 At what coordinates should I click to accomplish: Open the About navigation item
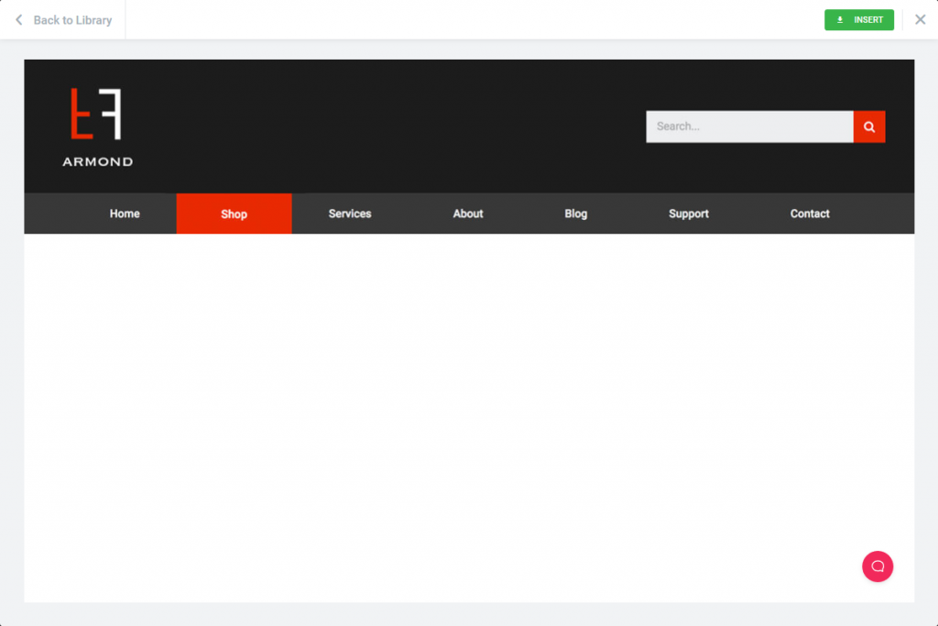tap(467, 214)
